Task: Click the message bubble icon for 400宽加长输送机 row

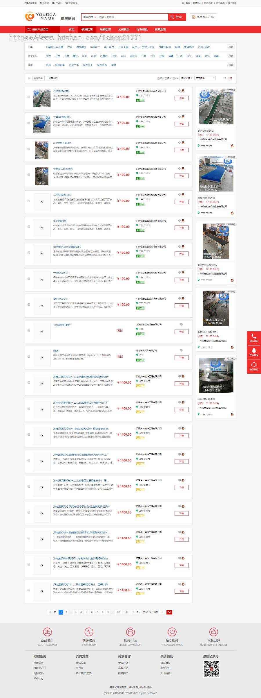Action: (180, 143)
